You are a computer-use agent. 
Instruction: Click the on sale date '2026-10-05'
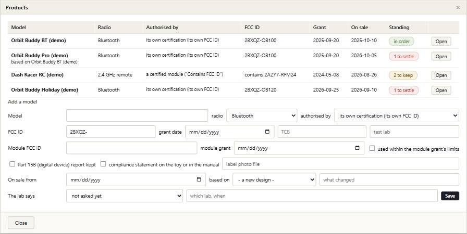364,55
